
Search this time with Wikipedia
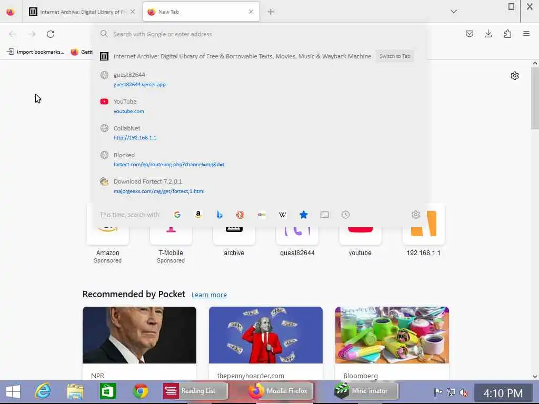click(283, 215)
